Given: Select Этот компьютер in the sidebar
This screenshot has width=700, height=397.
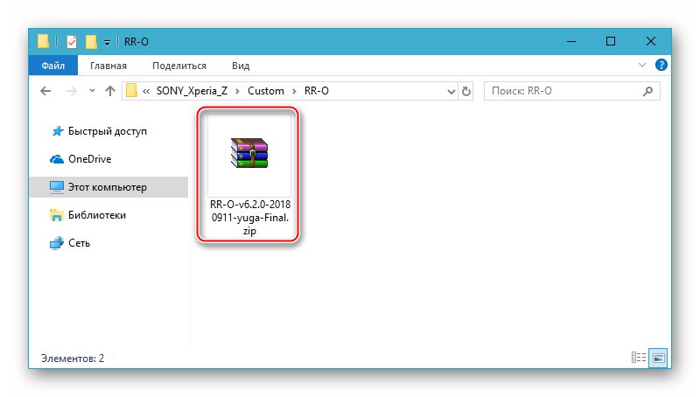Looking at the screenshot, I should [108, 187].
